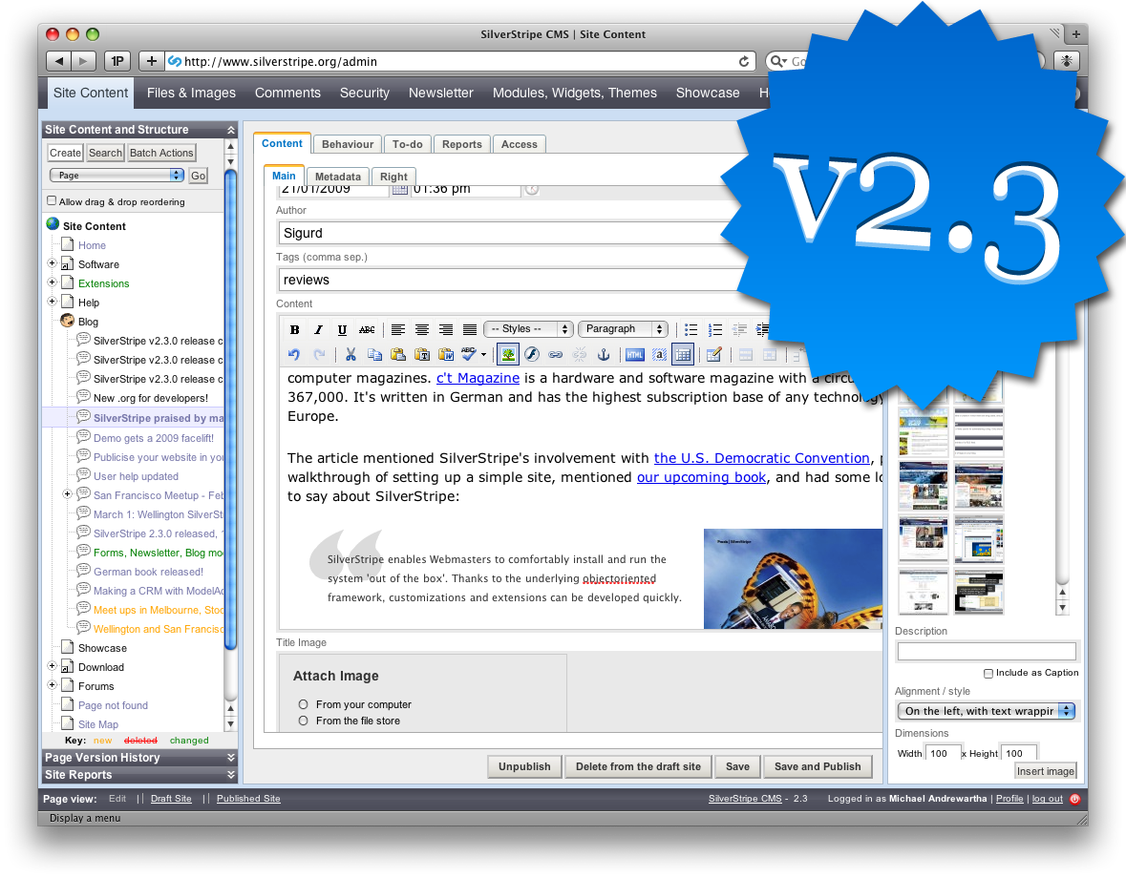Follow the our upcoming book link
Image resolution: width=1126 pixels, height=878 pixels.
tap(701, 476)
